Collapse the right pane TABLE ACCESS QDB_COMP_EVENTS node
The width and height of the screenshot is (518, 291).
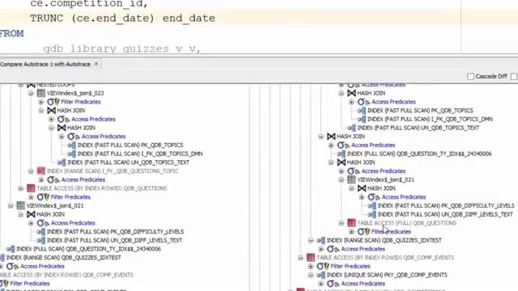300,257
